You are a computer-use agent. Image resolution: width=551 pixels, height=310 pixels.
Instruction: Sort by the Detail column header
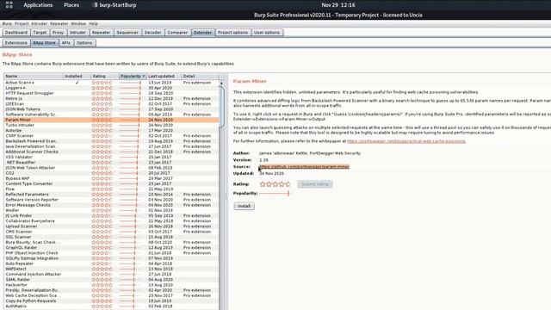[200, 77]
